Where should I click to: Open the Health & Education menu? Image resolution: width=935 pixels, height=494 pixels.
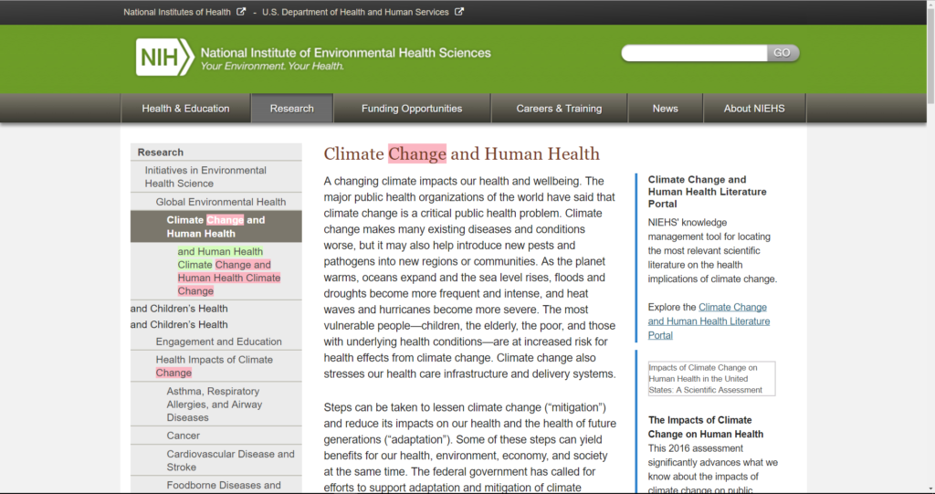[185, 109]
